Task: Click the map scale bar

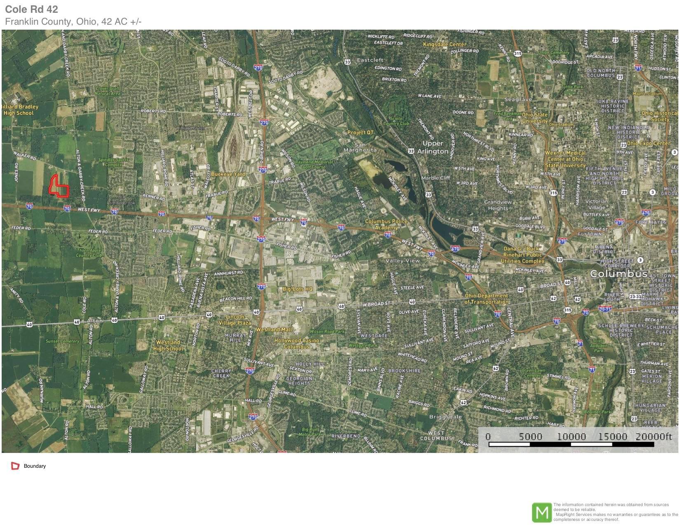Action: [571, 444]
